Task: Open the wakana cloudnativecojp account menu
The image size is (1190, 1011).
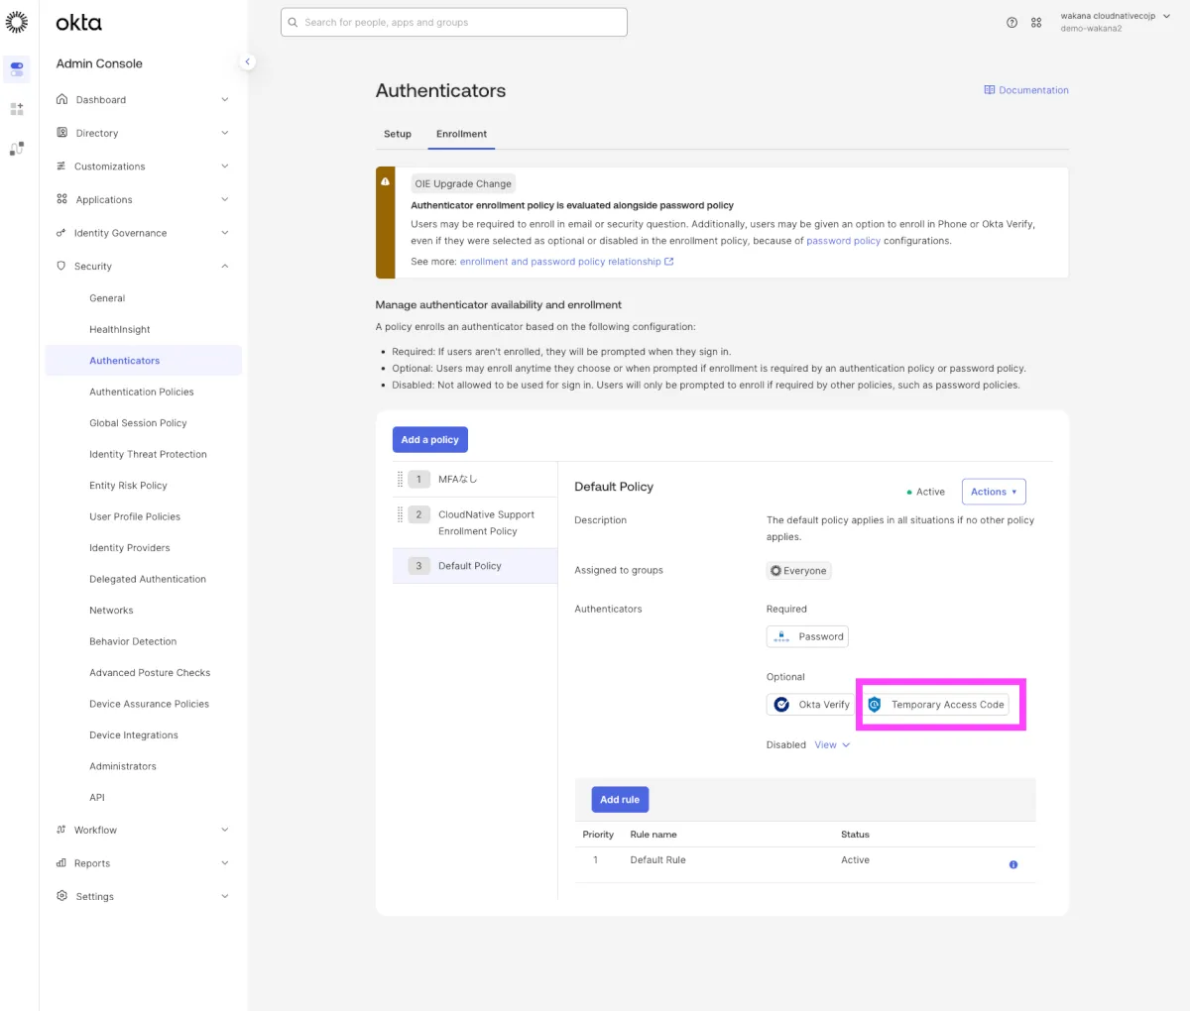Action: click(1114, 22)
